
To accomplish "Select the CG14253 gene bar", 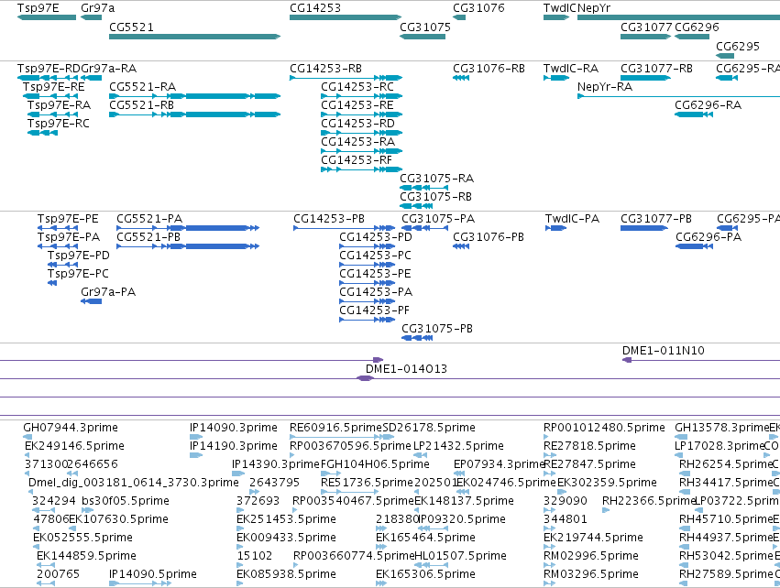I will pyautogui.click(x=346, y=17).
